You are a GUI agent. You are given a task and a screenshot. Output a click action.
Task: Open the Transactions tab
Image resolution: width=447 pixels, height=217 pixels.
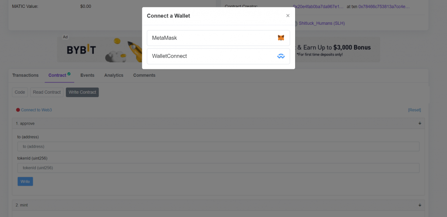(x=25, y=75)
